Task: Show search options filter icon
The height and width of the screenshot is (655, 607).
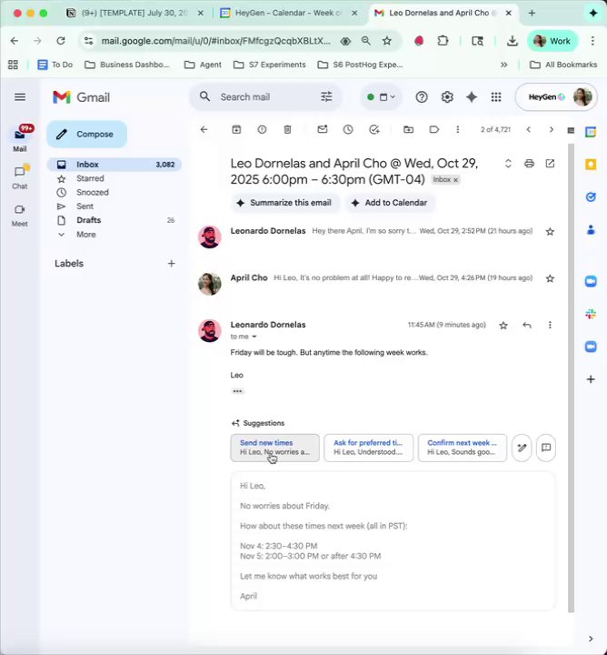Action: 326,97
